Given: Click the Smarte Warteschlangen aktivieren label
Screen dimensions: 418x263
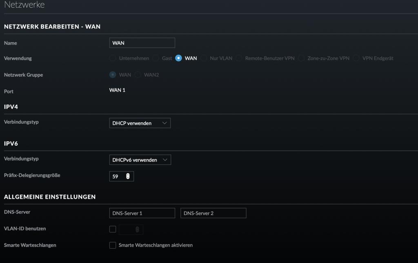Looking at the screenshot, I should click(156, 245).
